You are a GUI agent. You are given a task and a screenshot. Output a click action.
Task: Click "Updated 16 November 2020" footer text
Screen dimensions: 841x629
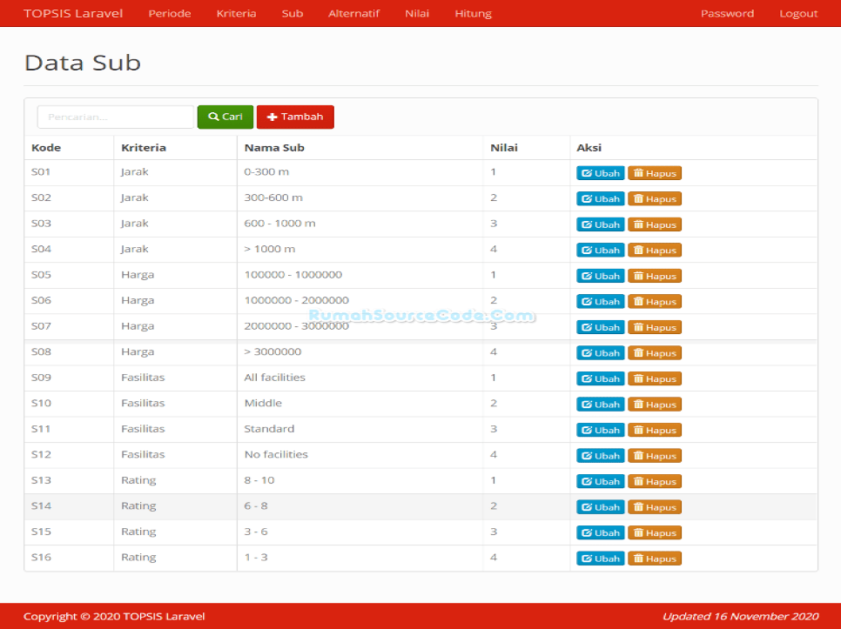tap(740, 617)
